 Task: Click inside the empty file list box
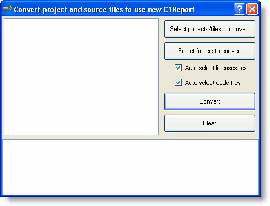click(x=81, y=77)
